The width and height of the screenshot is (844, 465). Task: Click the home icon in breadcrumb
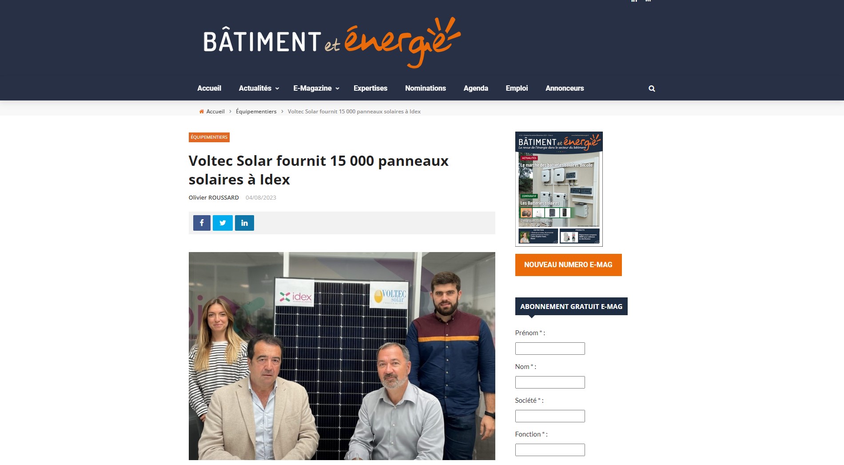[x=202, y=112]
